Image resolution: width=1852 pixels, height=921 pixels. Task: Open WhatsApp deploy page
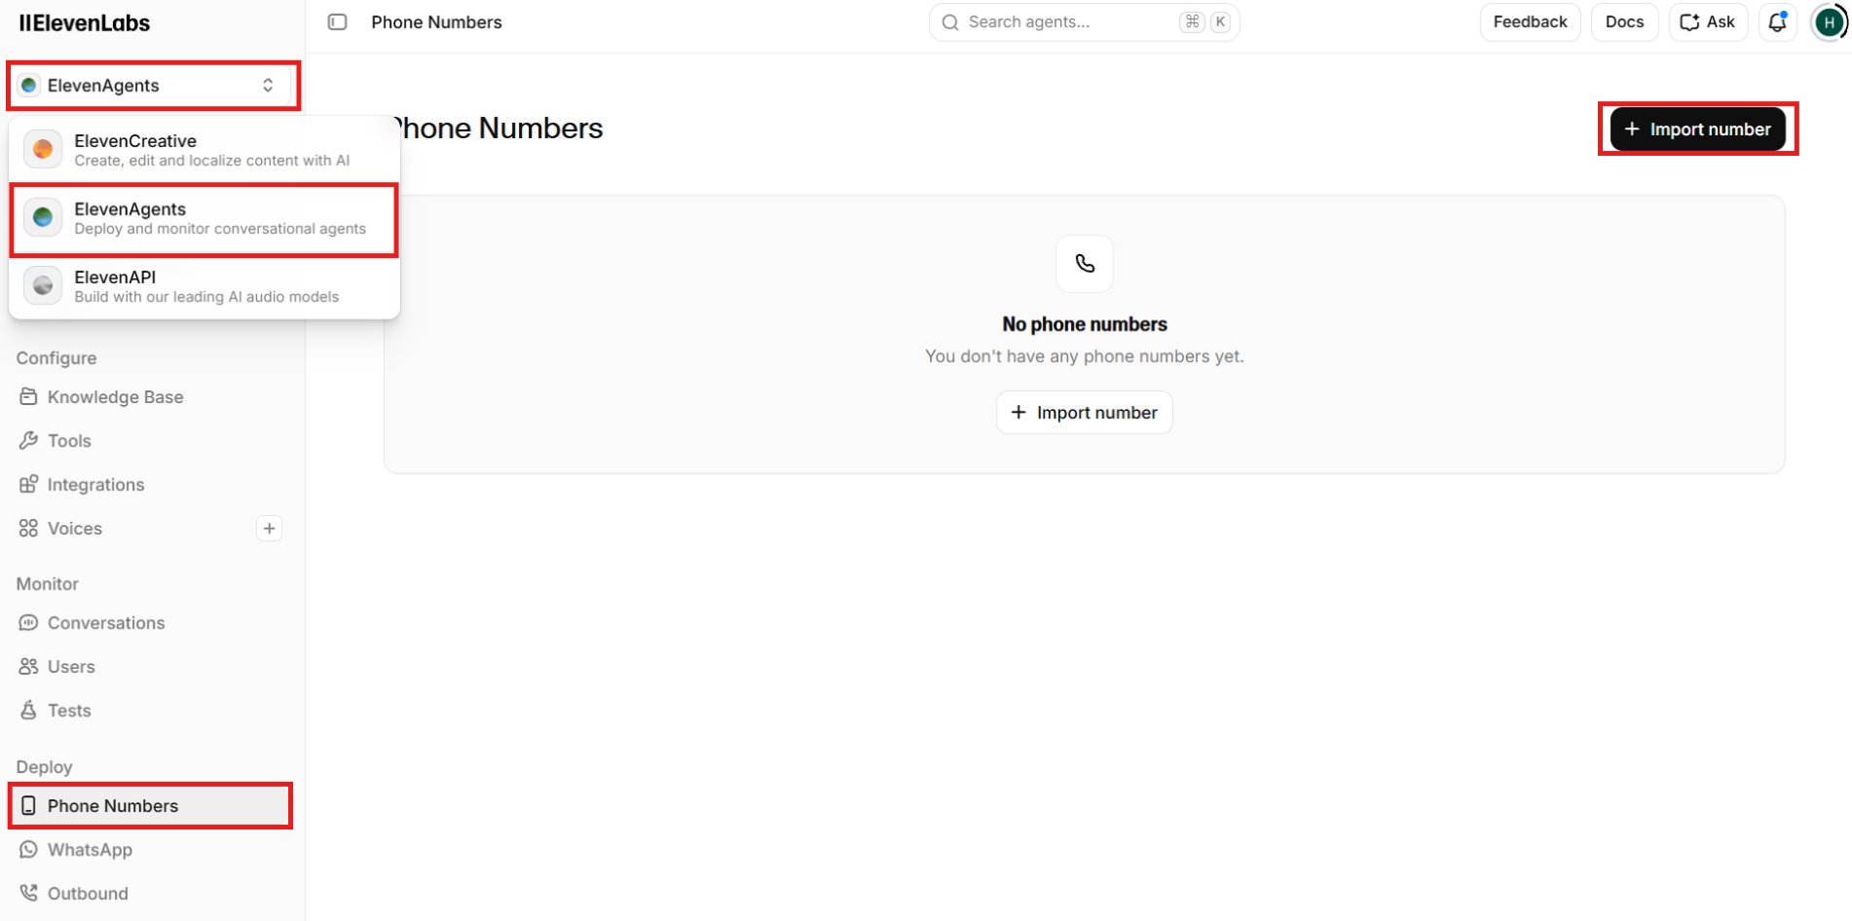click(x=150, y=850)
